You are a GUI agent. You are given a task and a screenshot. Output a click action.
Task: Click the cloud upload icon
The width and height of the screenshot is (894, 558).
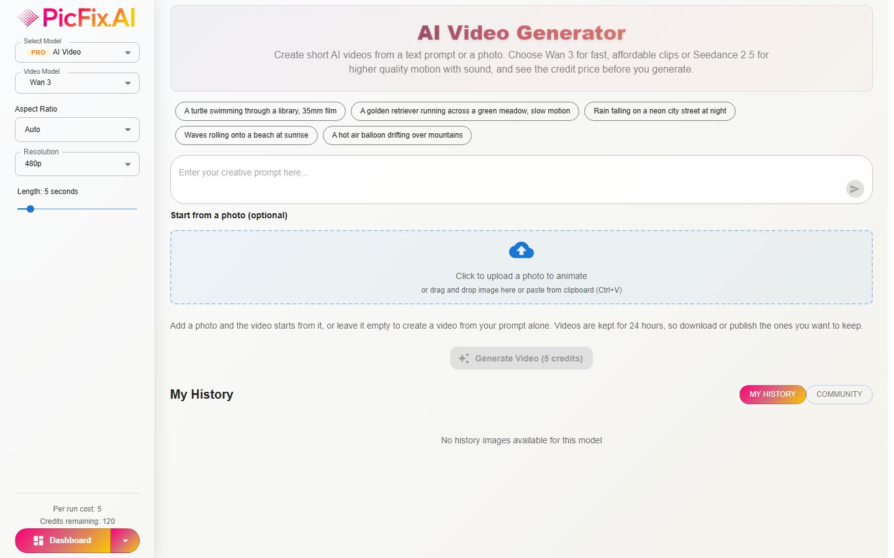(x=521, y=250)
